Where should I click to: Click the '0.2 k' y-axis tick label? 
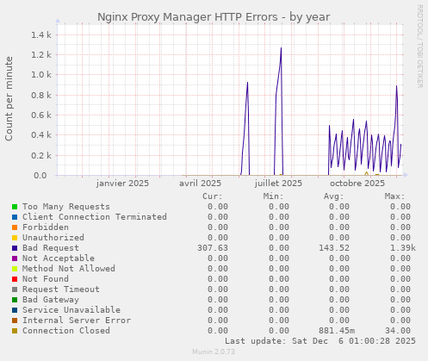41,155
